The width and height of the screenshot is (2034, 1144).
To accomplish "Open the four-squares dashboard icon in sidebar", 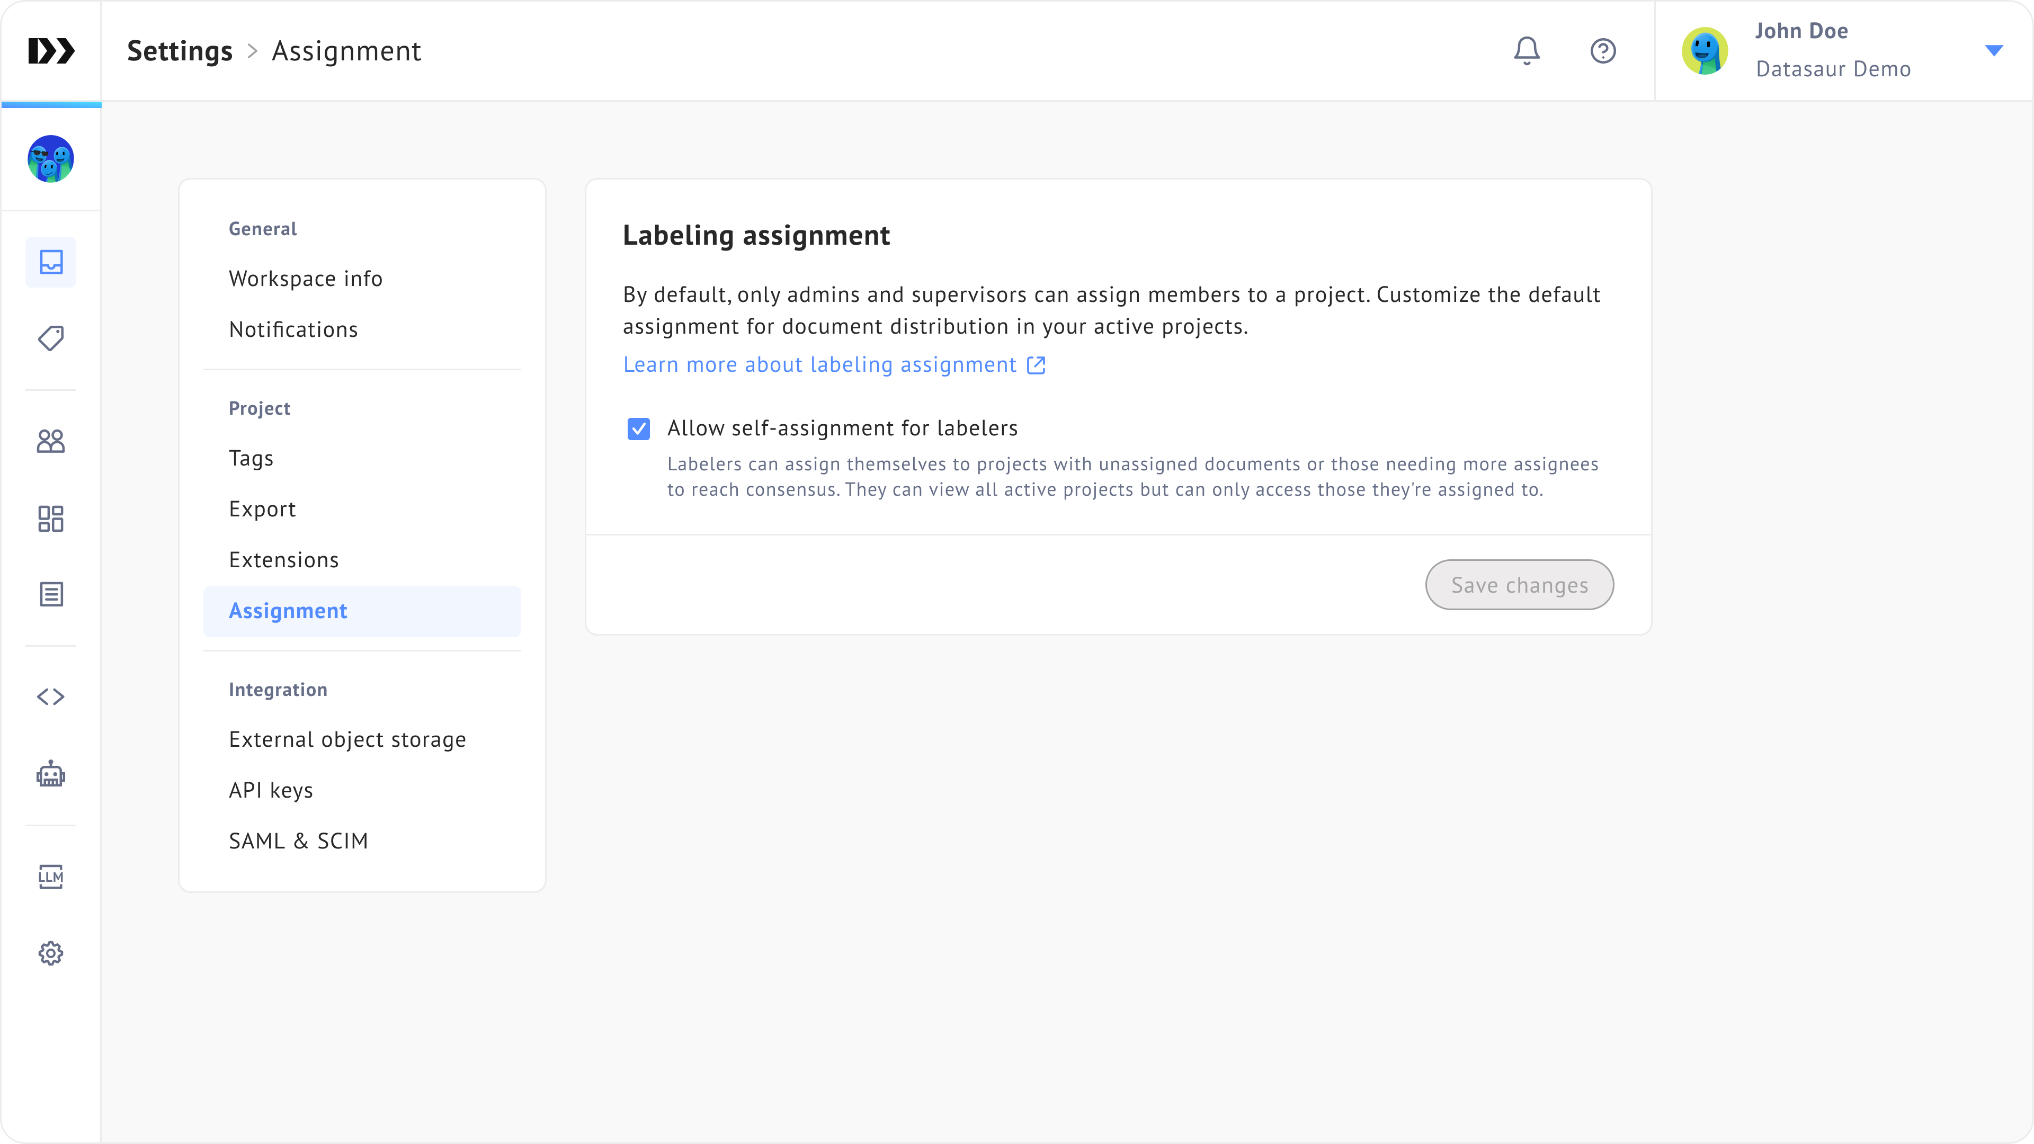I will click(51, 518).
